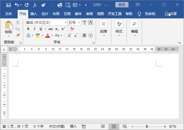Switch to the 设计 Design tab
Viewport: 184px width, 130px height.
click(x=45, y=14)
